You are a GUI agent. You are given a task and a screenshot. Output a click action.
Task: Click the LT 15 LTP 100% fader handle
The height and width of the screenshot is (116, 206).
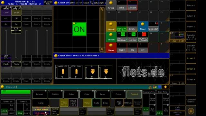click(x=16, y=30)
